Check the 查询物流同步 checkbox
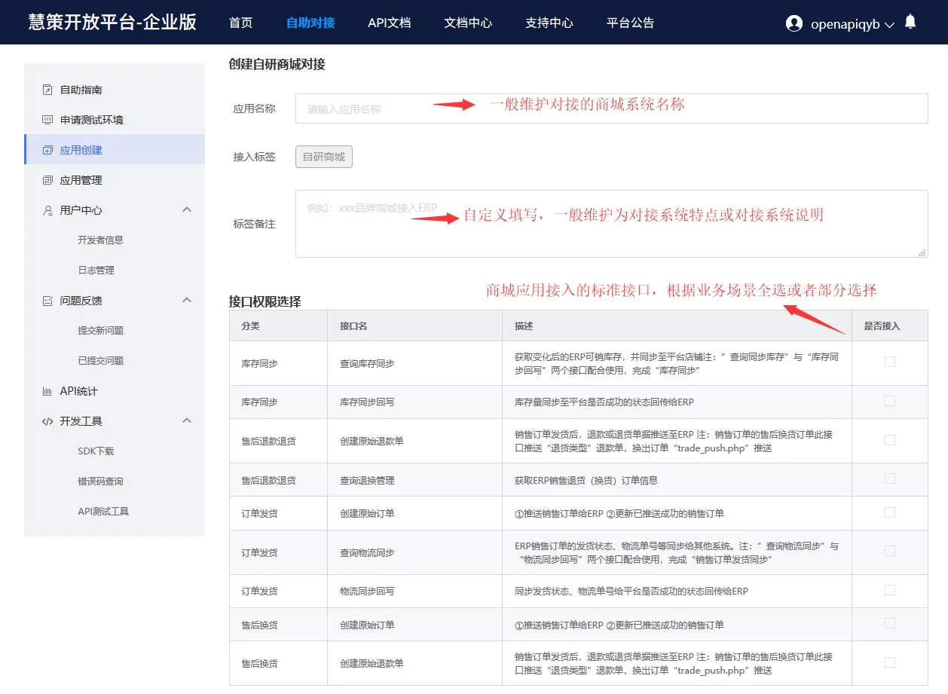Image resolution: width=948 pixels, height=694 pixels. (x=890, y=551)
